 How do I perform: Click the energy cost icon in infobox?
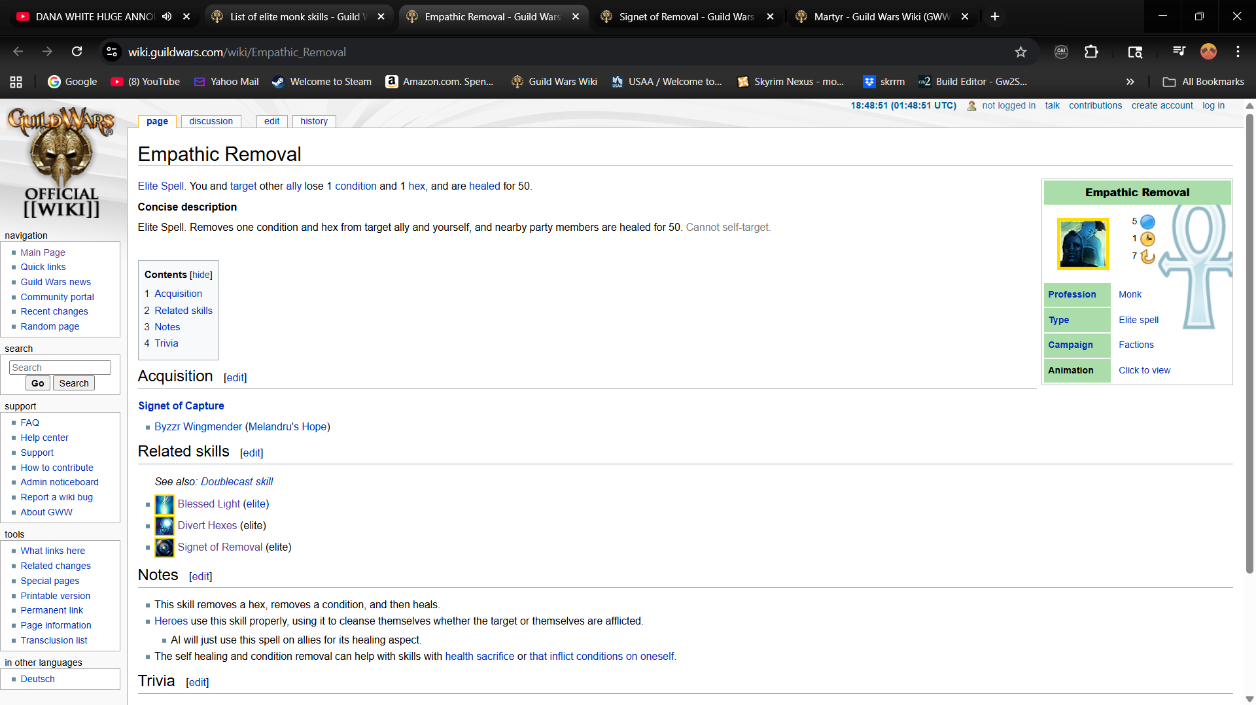click(1147, 222)
